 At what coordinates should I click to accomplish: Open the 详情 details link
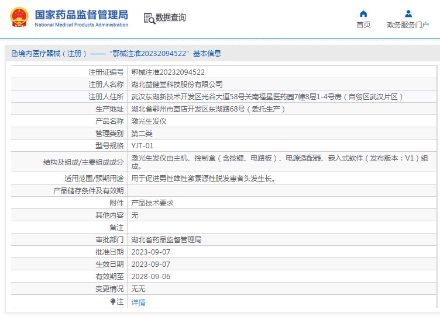point(138,302)
